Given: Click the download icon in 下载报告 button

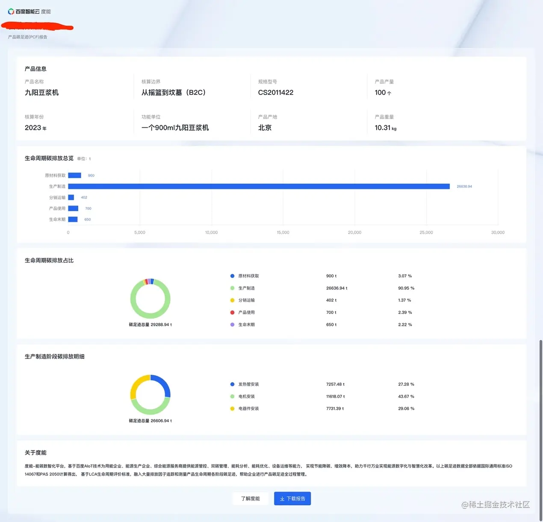Looking at the screenshot, I should pyautogui.click(x=282, y=499).
